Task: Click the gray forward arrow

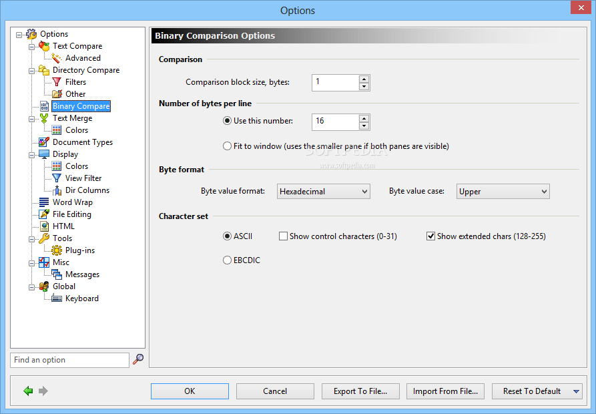Action: click(x=43, y=391)
